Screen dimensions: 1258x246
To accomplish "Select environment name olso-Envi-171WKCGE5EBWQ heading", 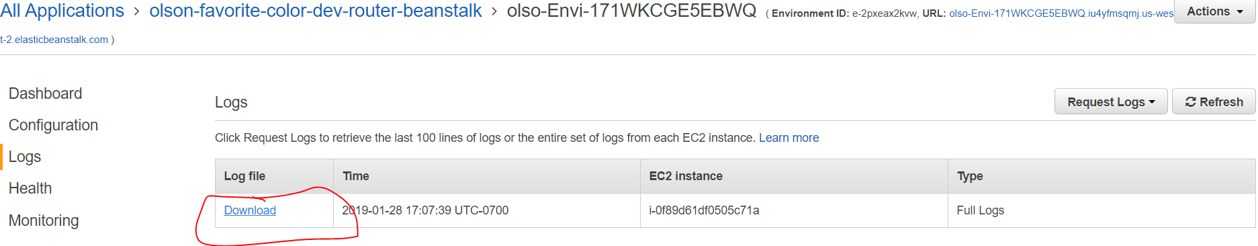I will pyautogui.click(x=631, y=11).
